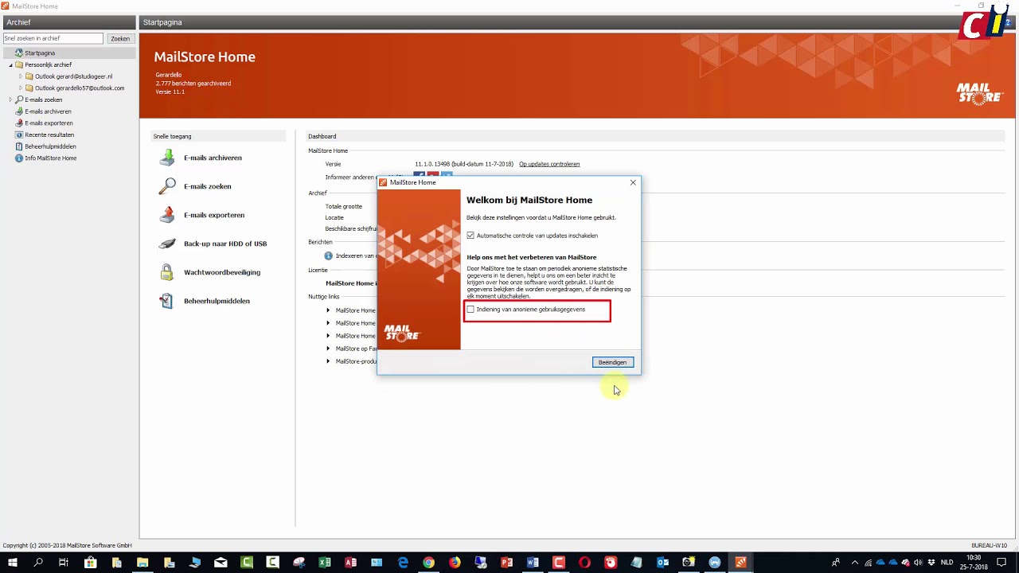Close the Welkom bij MailStore Home dialog
The width and height of the screenshot is (1019, 573).
pos(633,183)
